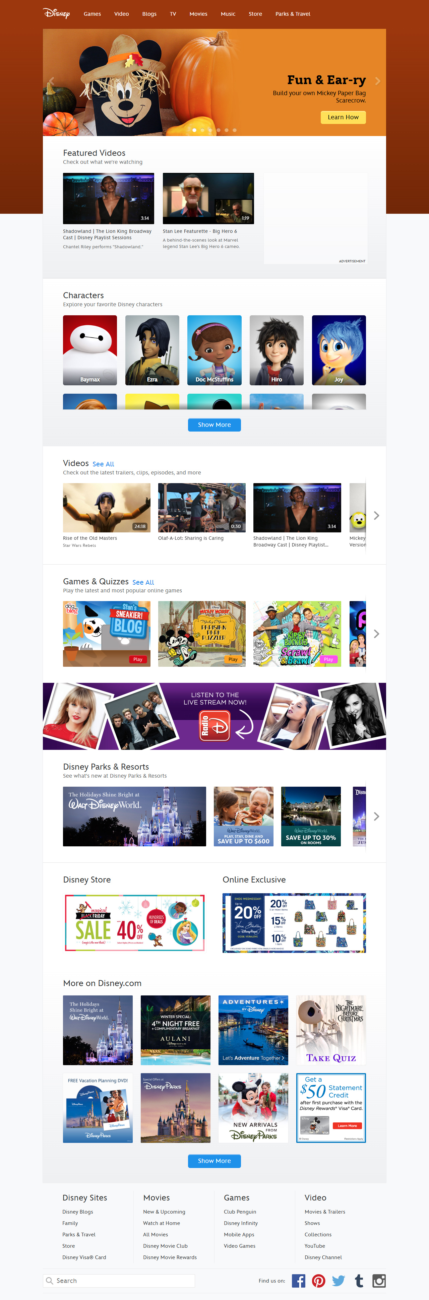This screenshot has height=1300, width=429.
Task: Open the Tumblr social icon
Action: tap(359, 1281)
